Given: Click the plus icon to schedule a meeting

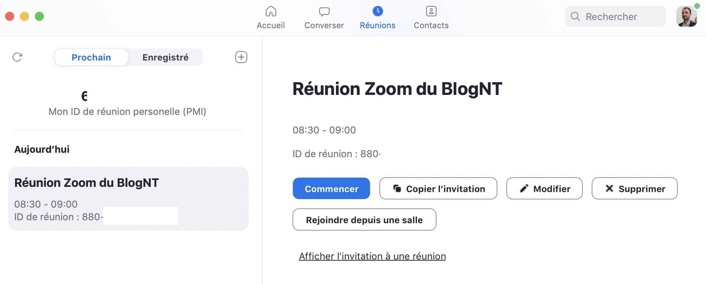Looking at the screenshot, I should (241, 57).
